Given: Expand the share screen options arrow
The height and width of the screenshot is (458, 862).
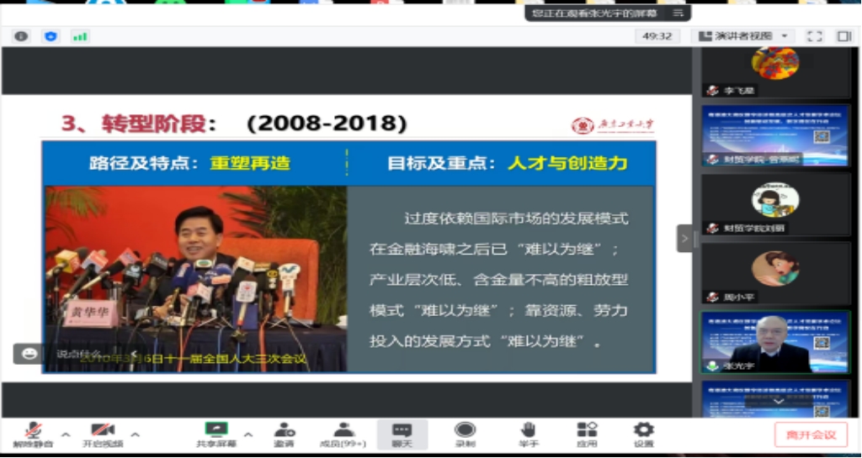Looking at the screenshot, I should coord(247,435).
